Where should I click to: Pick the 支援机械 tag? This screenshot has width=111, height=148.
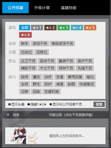click(x=52, y=92)
